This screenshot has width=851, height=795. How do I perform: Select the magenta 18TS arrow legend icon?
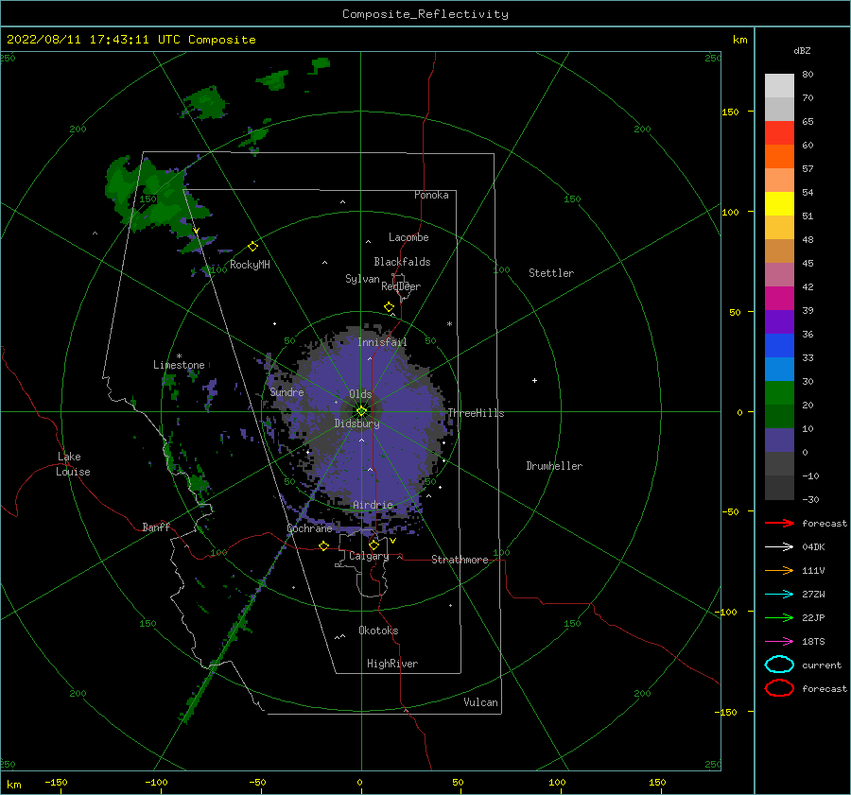779,642
